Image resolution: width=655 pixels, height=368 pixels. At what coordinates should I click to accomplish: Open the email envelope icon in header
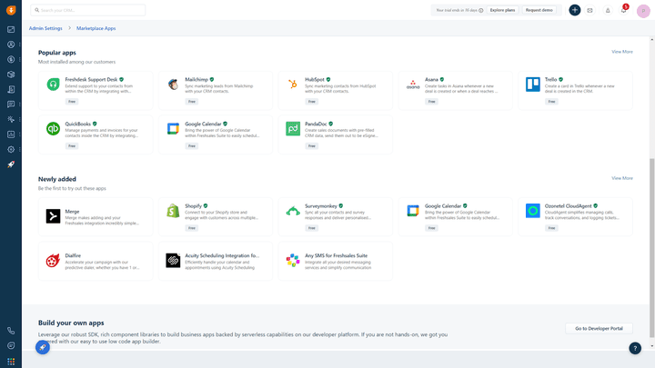(x=589, y=10)
